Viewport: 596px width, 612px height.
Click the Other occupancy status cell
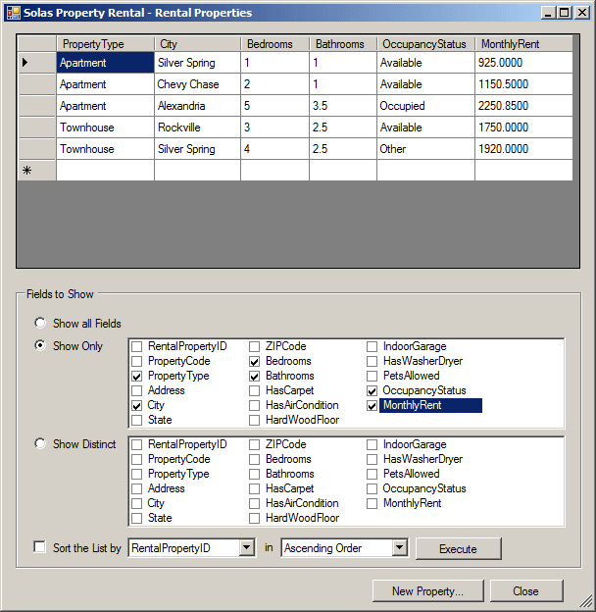[426, 149]
